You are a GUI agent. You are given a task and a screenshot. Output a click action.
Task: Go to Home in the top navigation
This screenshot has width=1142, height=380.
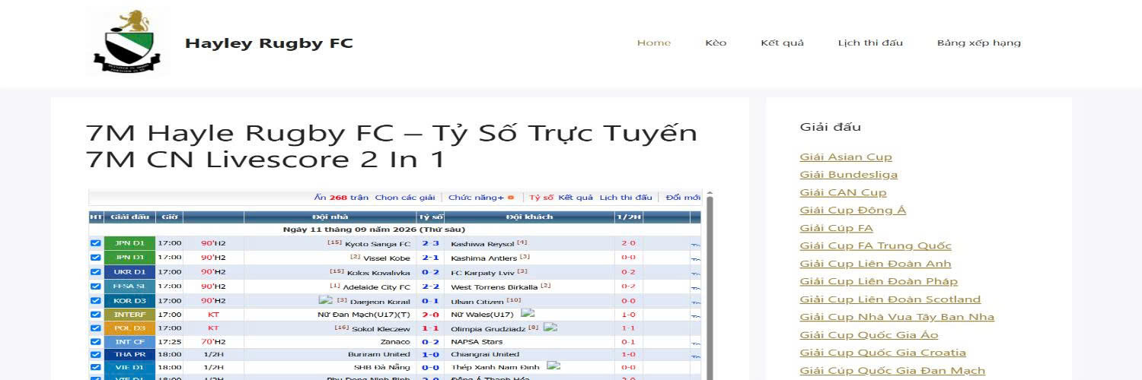[x=654, y=43]
